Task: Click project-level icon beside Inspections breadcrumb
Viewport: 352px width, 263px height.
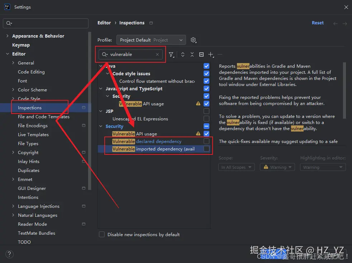Action: pos(151,23)
